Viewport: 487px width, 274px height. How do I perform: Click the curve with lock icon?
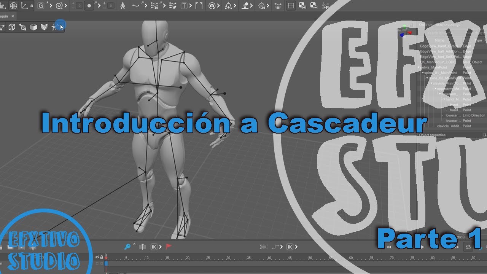[x=279, y=6]
